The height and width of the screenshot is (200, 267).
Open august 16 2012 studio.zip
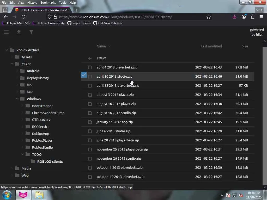pyautogui.click(x=116, y=113)
